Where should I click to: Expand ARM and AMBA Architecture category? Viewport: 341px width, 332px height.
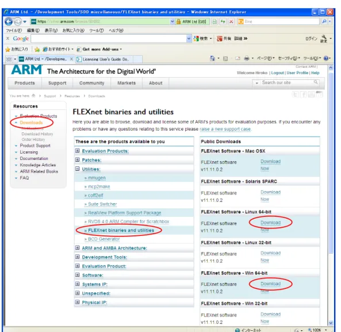[x=77, y=247]
